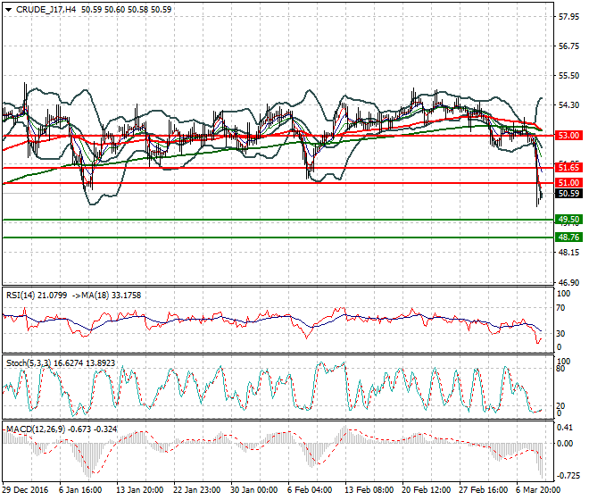Click the green 49.50 support level label
This screenshot has height=500, width=589.
click(568, 220)
